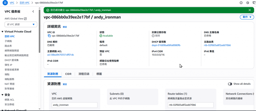This screenshot has height=111, width=256.
Task: Open 子網路 in the sidebar
Action: click(x=8, y=41)
